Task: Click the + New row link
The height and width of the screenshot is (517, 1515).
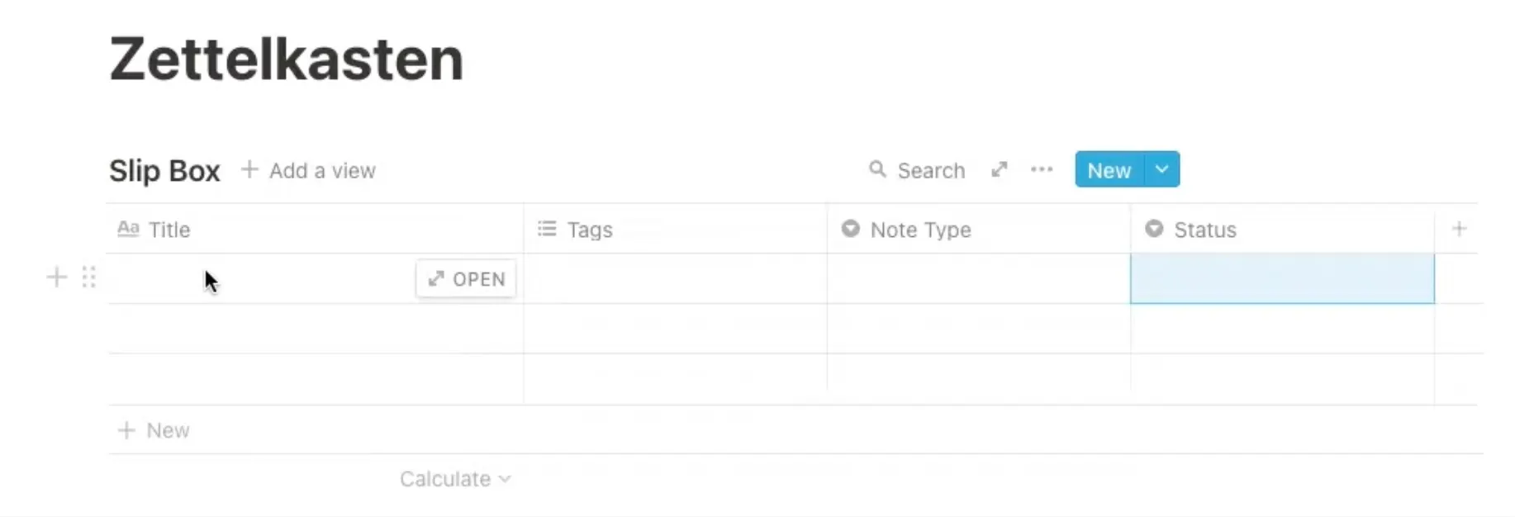Action: (155, 430)
